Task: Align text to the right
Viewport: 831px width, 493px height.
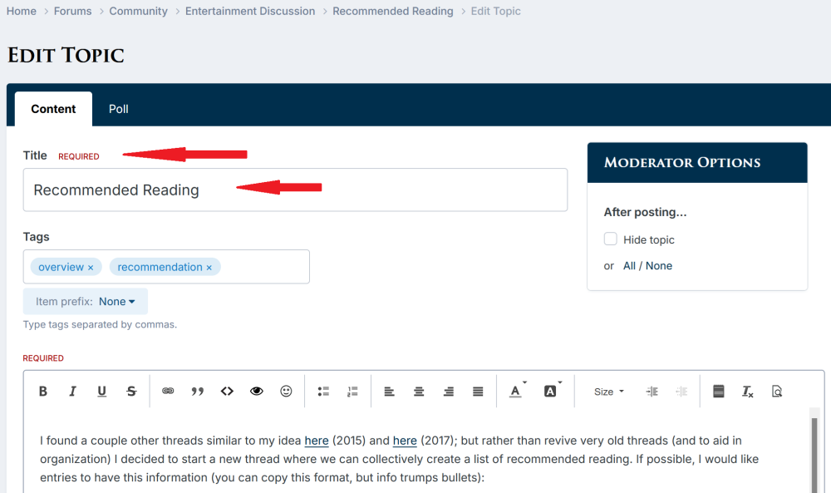Action: pyautogui.click(x=449, y=392)
